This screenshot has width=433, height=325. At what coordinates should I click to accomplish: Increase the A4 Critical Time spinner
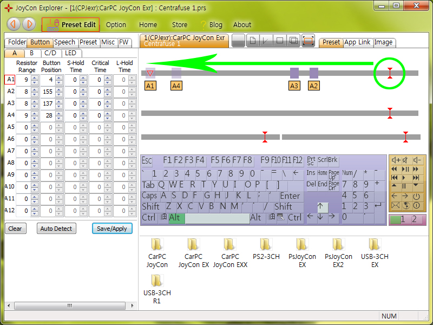click(107, 113)
